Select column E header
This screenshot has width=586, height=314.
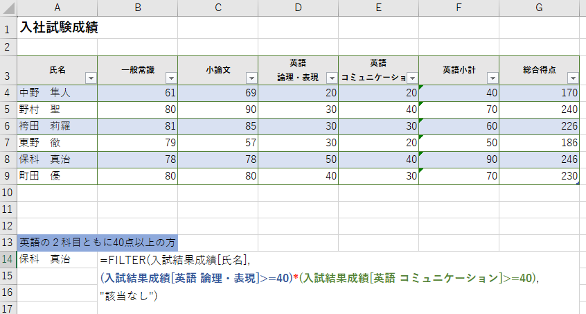point(379,8)
